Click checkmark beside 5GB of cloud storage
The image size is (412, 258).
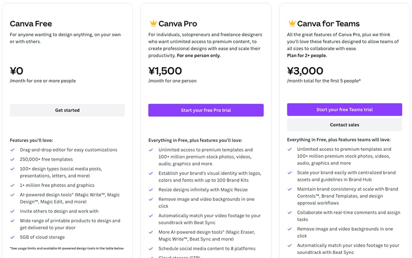pos(12,237)
